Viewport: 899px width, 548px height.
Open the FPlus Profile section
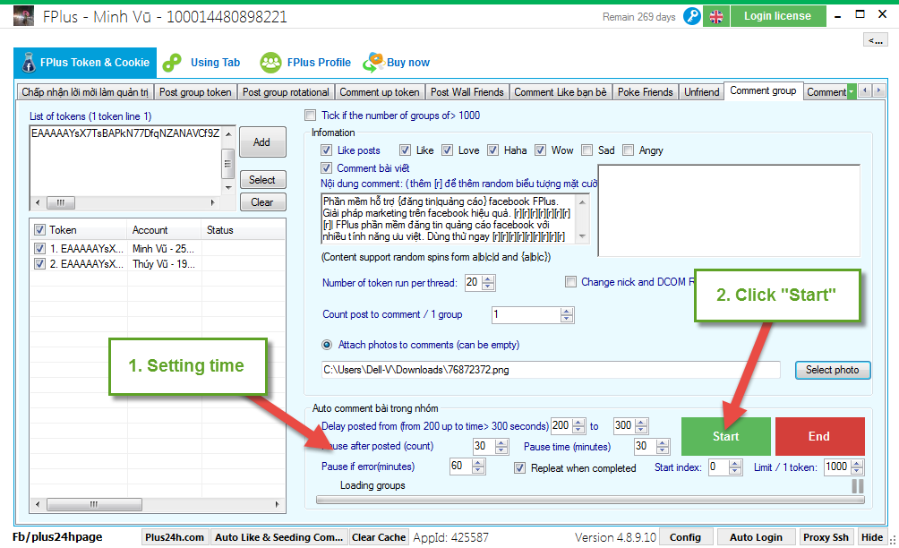319,63
